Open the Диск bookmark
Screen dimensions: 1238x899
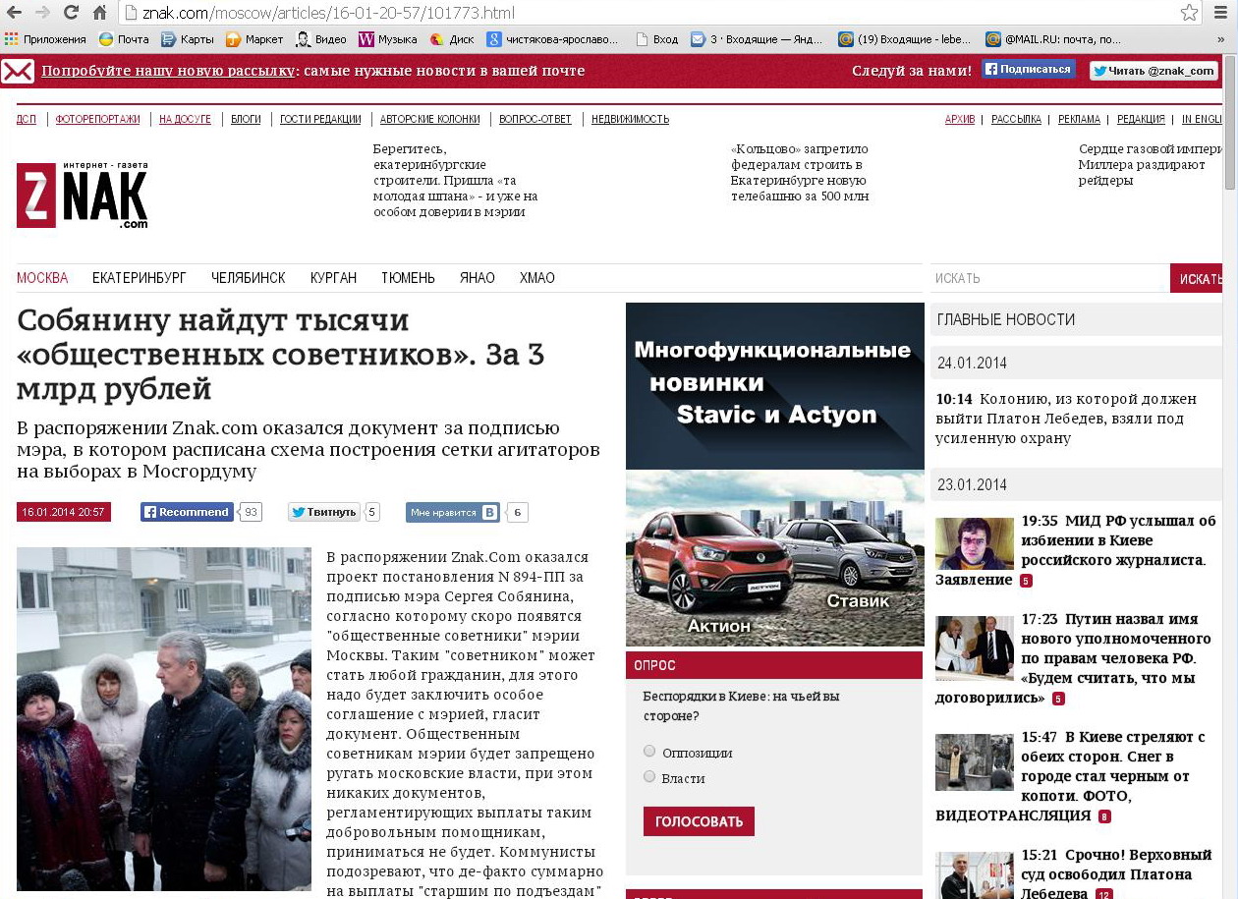452,39
